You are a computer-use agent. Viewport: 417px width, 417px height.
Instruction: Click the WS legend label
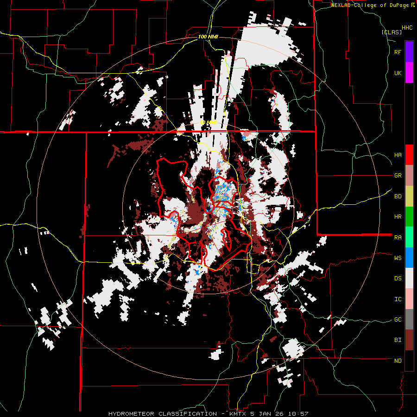point(398,258)
